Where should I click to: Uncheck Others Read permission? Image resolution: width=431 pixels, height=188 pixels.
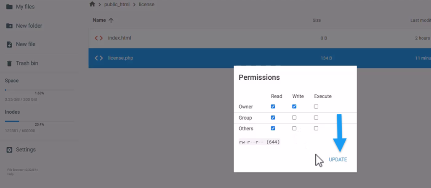tap(273, 128)
